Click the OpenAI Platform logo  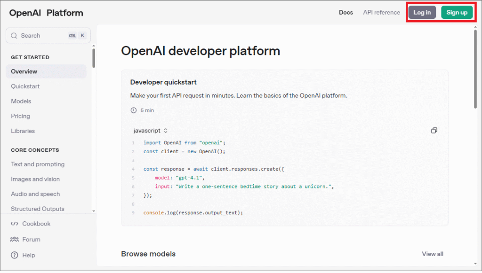pyautogui.click(x=46, y=13)
